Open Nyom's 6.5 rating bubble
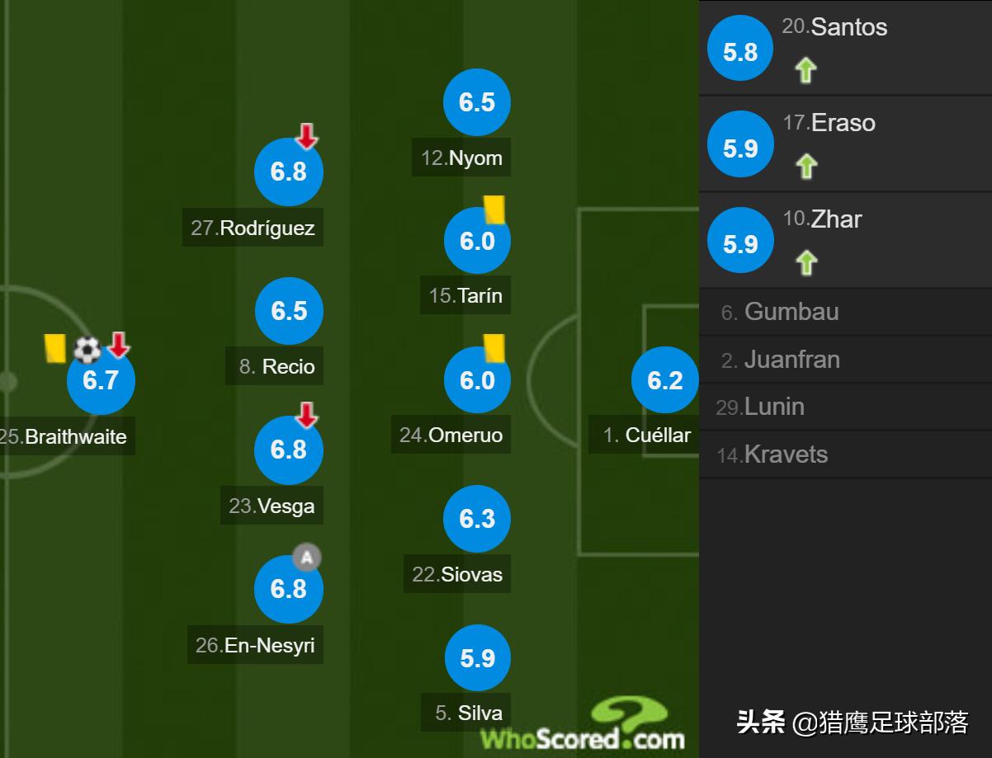992x758 pixels. click(x=477, y=102)
